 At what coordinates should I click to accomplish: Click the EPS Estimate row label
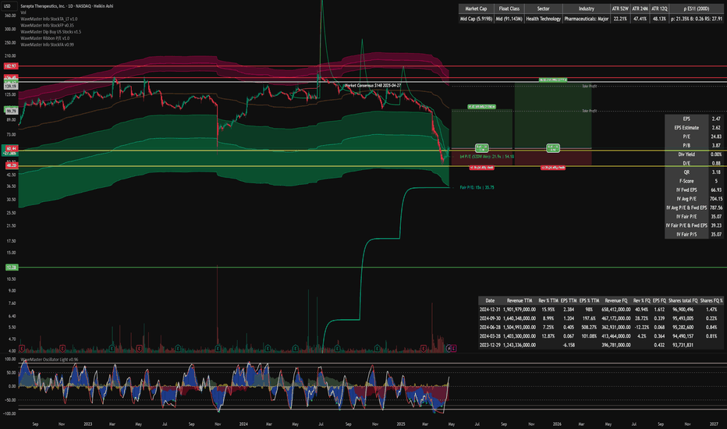(x=686, y=128)
